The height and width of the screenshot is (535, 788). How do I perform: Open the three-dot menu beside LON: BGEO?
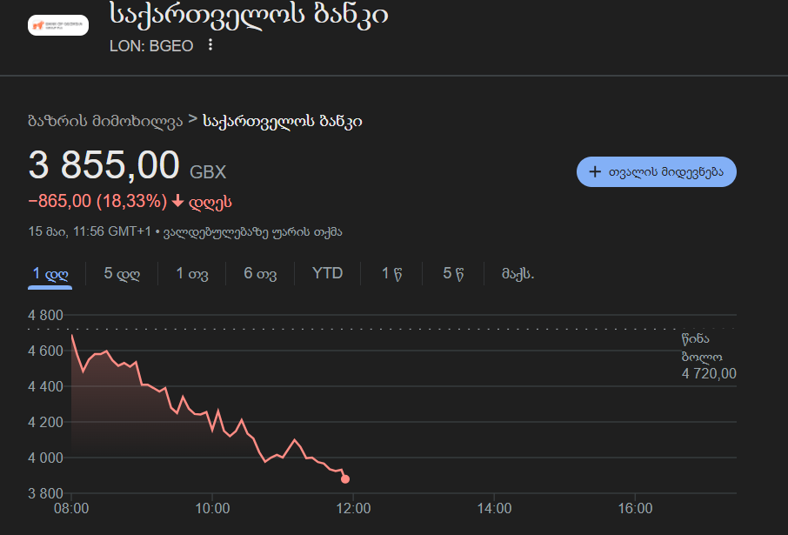pyautogui.click(x=210, y=45)
